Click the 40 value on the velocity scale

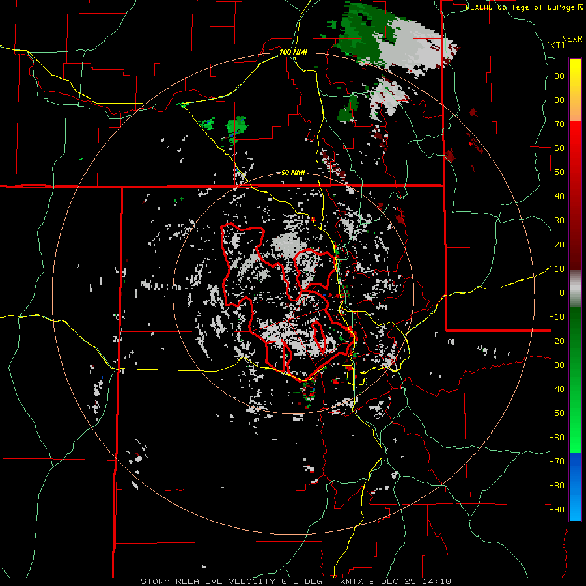pos(559,197)
